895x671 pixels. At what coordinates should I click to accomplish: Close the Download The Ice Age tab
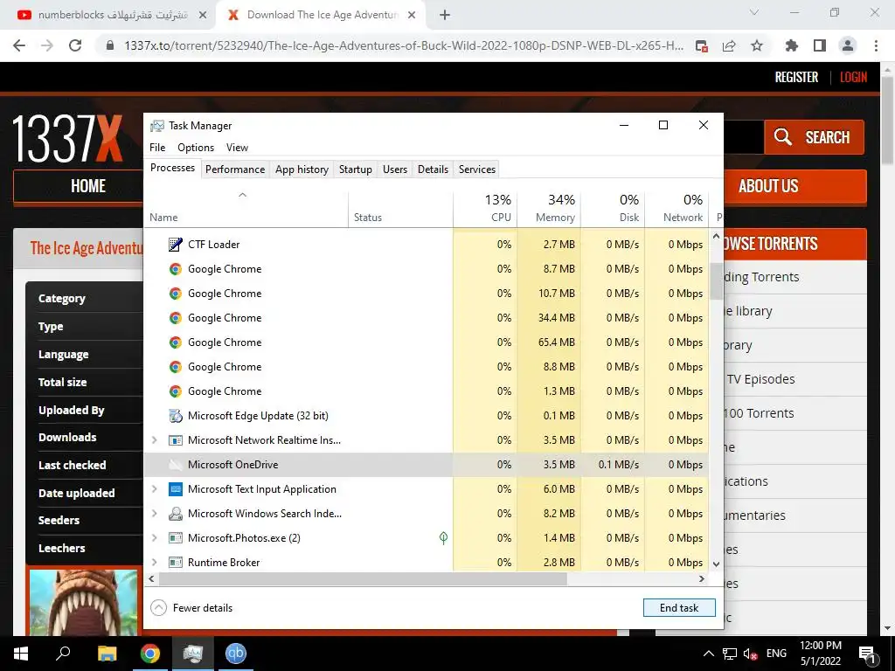412,15
